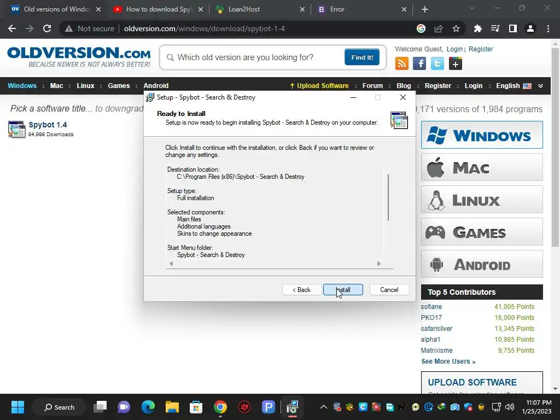Click See More Users link
Viewport: 560px width, 420px height.
[448, 361]
